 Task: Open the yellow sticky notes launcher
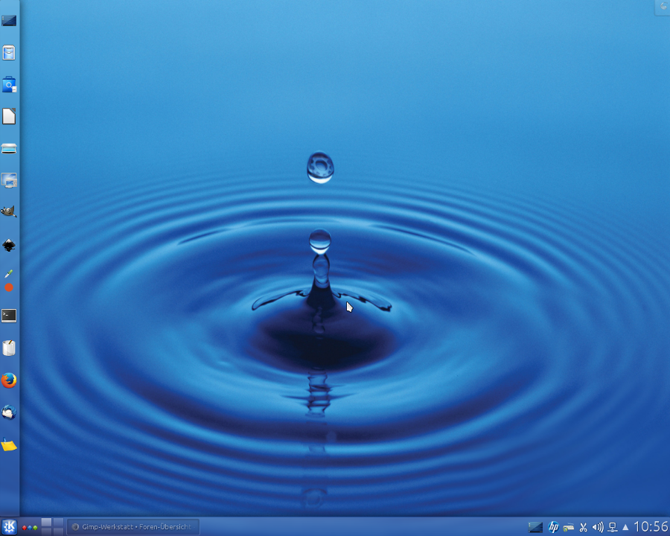click(9, 444)
